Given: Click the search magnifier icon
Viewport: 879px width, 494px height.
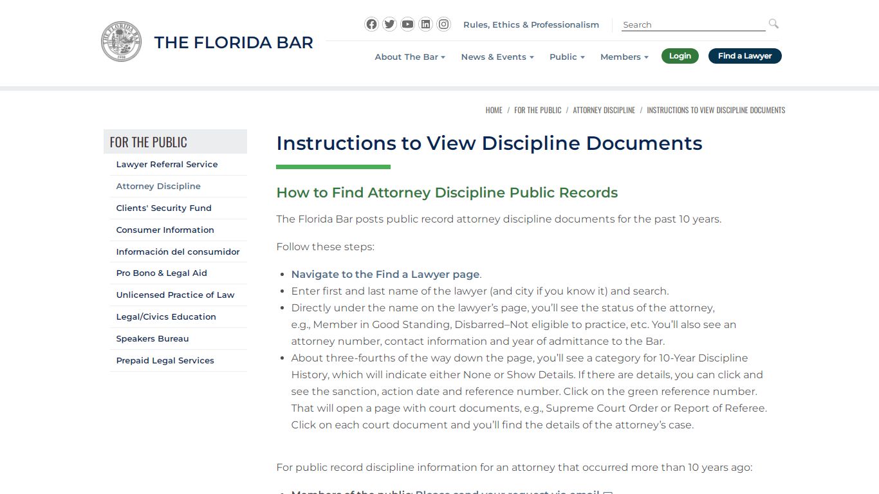Looking at the screenshot, I should point(773,24).
